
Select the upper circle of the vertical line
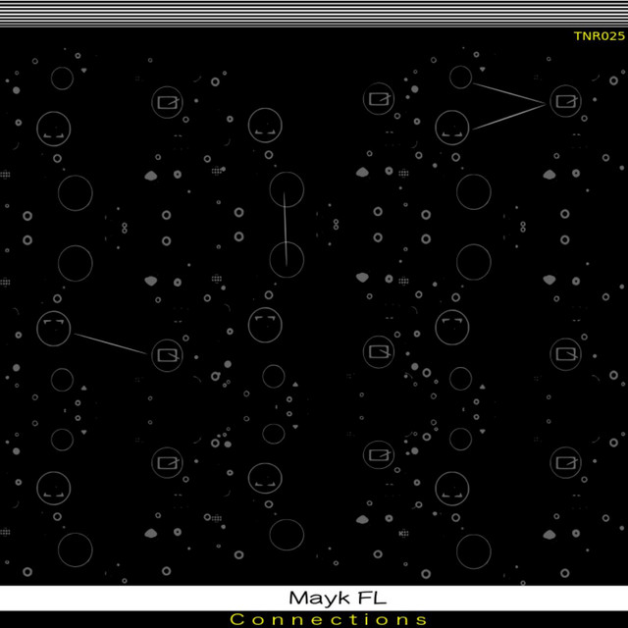287,189
